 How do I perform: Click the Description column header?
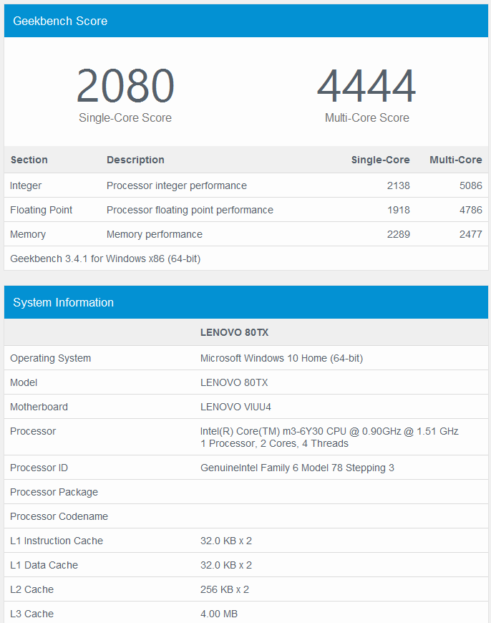coord(135,160)
